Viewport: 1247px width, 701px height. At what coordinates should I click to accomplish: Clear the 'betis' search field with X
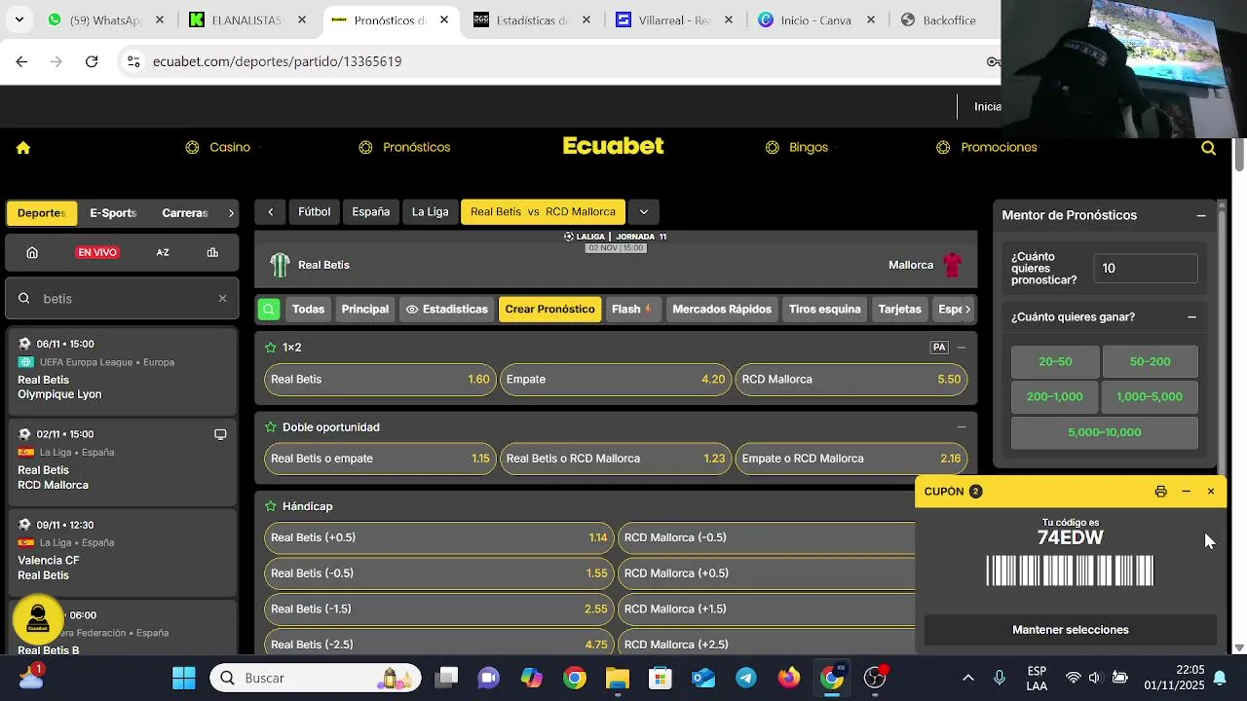tap(222, 298)
